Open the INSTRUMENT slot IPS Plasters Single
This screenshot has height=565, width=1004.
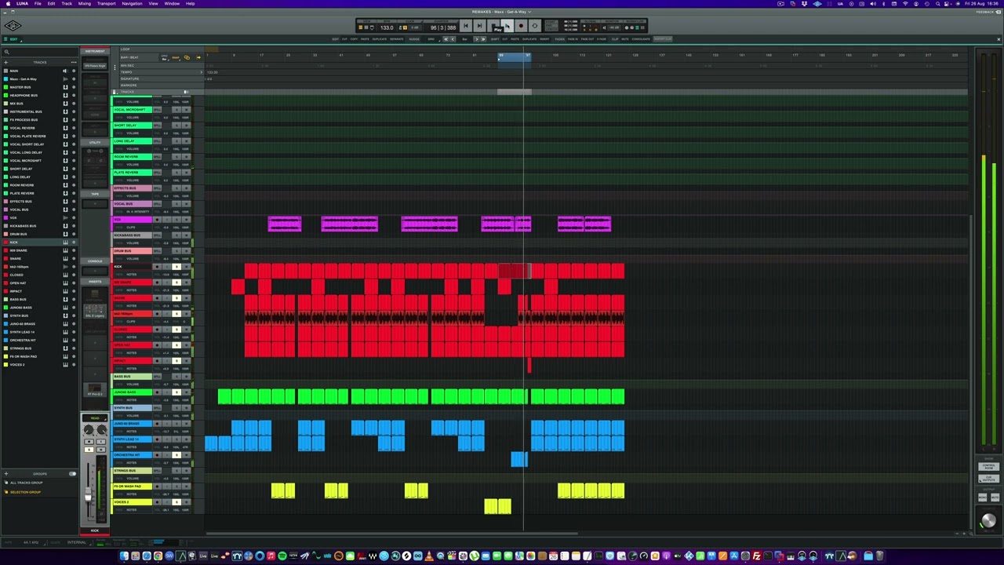[x=95, y=66]
